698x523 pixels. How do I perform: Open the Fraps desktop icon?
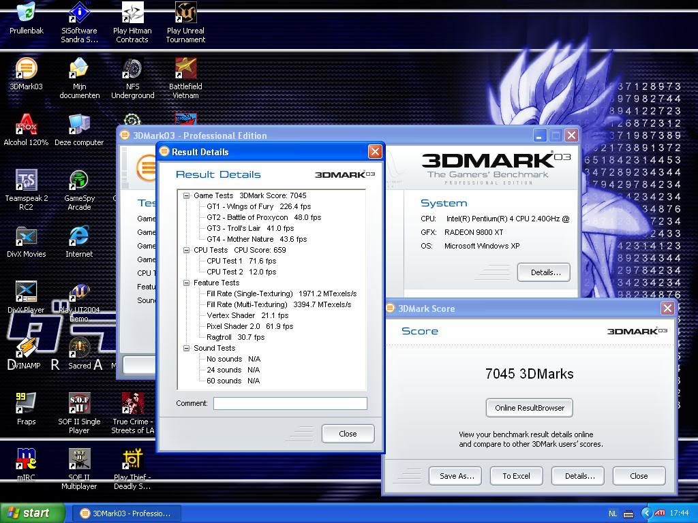click(27, 409)
